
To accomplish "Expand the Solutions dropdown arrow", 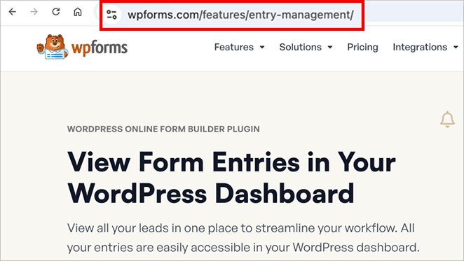I will (330, 48).
